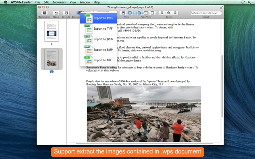This screenshot has height=159, width=255.
Task: Select Export to JPEG
Action: tap(98, 39)
